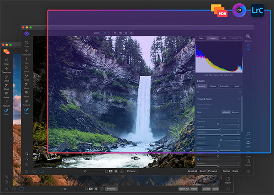Viewport: 274px width, 195px height.
Task: Click the Previous button
Action: [x=213, y=171]
